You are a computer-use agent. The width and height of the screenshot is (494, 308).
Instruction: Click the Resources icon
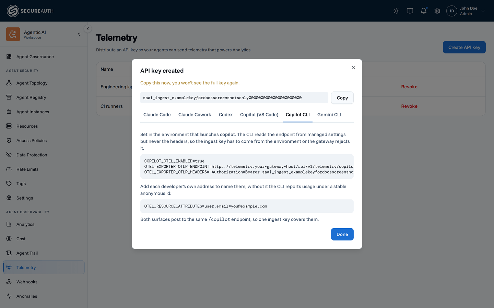point(9,126)
